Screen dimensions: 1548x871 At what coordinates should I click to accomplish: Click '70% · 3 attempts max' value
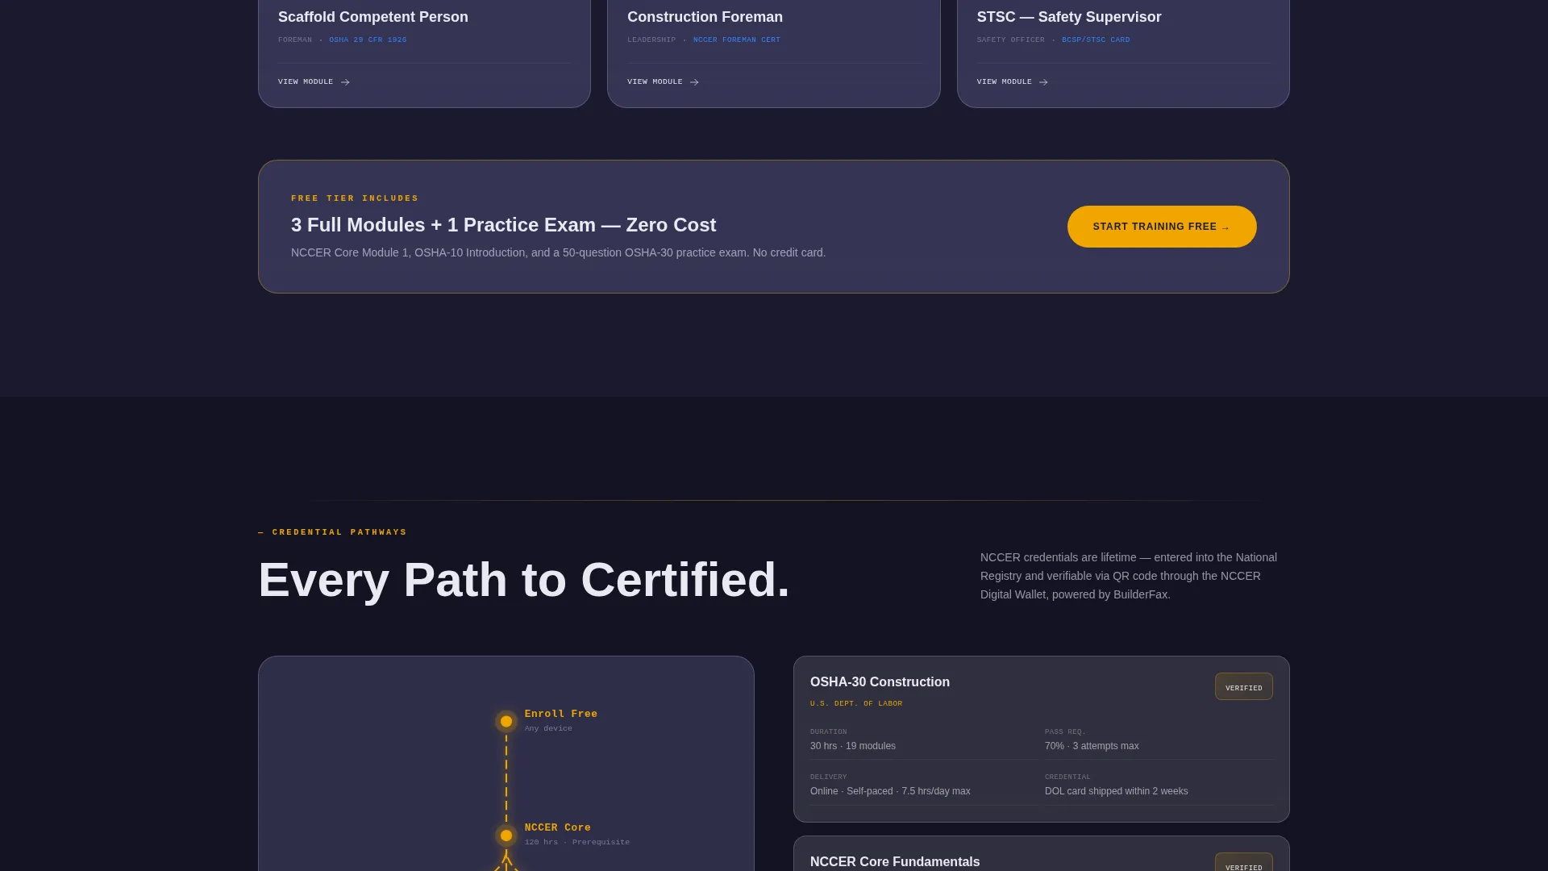click(x=1092, y=746)
